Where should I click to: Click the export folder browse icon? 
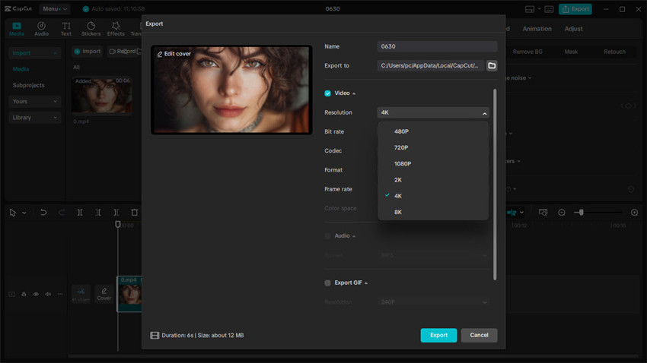(x=492, y=65)
